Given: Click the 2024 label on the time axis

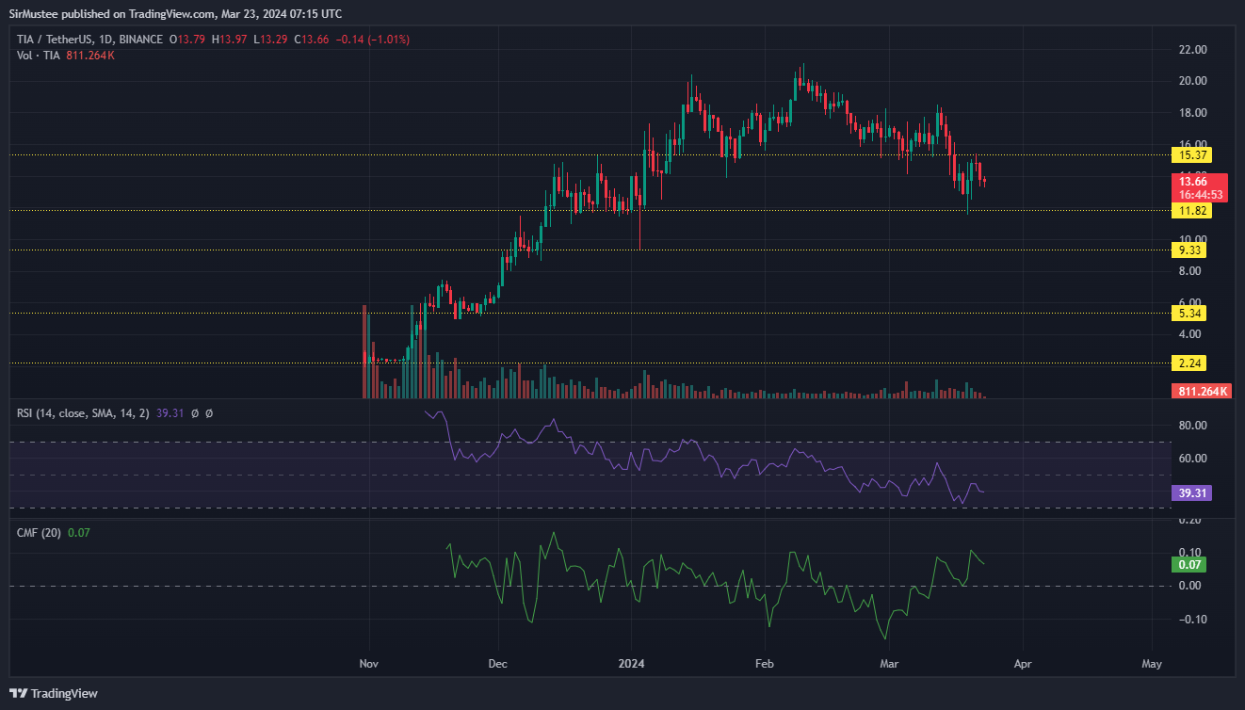Looking at the screenshot, I should pyautogui.click(x=631, y=664).
